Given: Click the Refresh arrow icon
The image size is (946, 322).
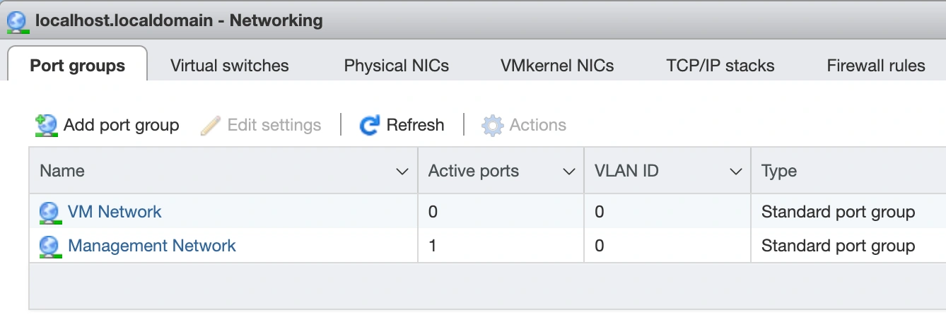Looking at the screenshot, I should tap(369, 126).
